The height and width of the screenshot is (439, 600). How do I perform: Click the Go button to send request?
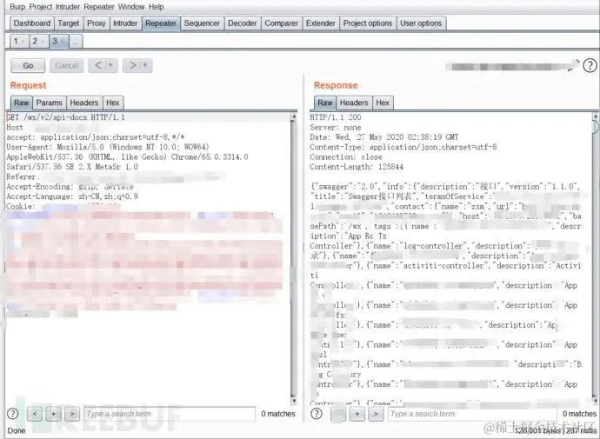[x=28, y=65]
